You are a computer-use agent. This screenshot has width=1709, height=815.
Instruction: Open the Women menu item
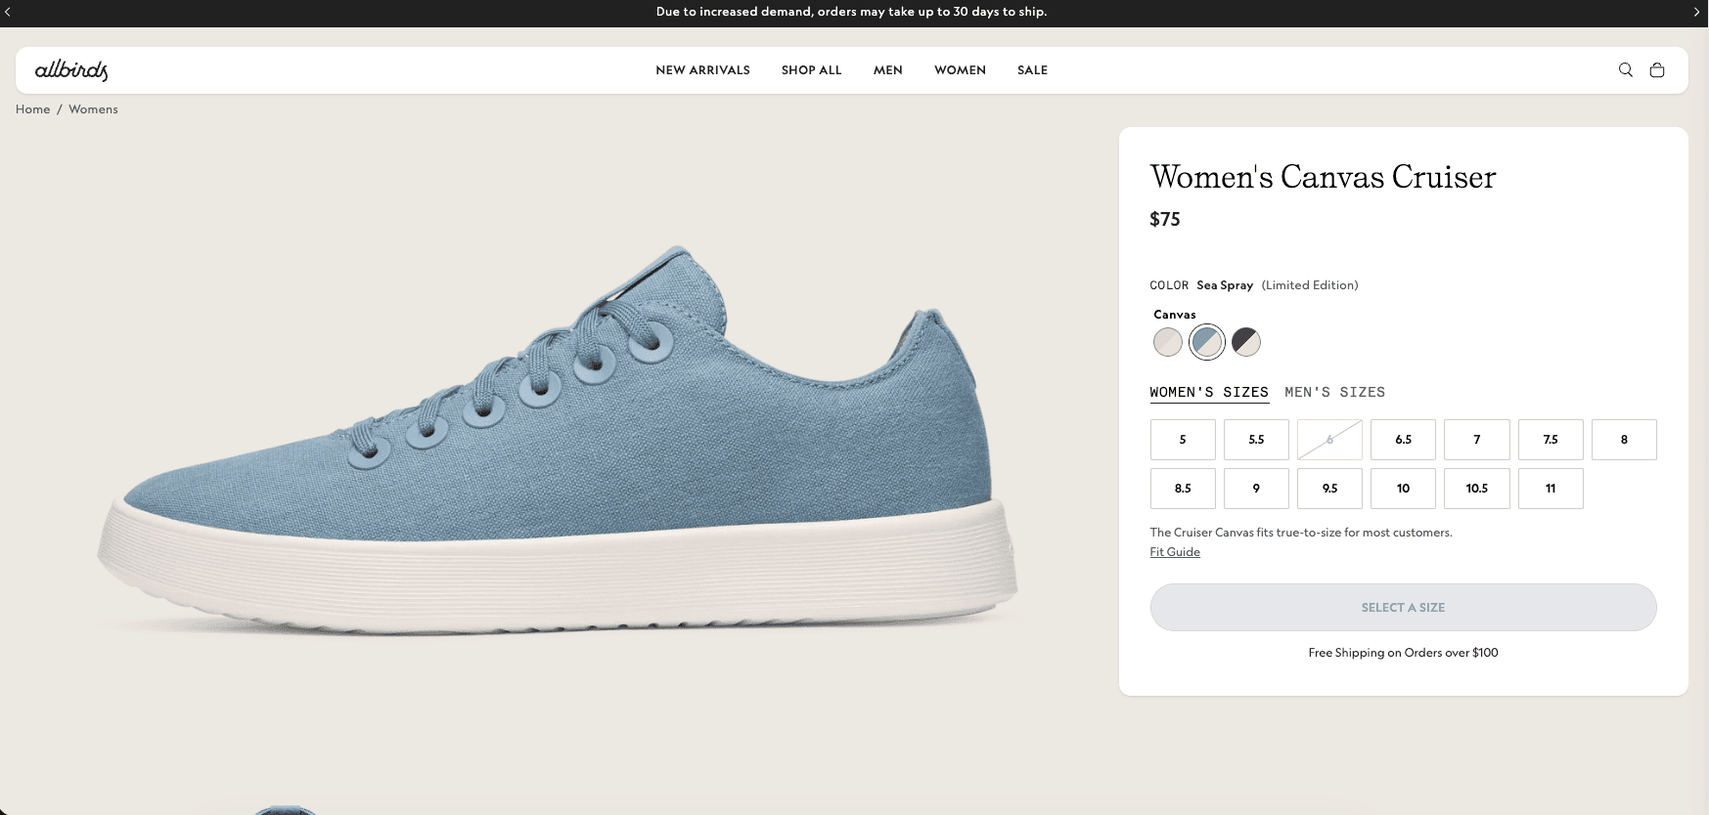coord(960,70)
